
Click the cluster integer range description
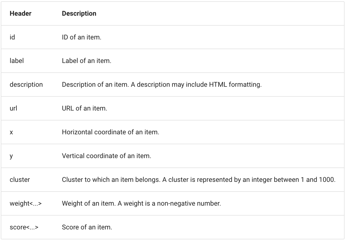(x=199, y=180)
